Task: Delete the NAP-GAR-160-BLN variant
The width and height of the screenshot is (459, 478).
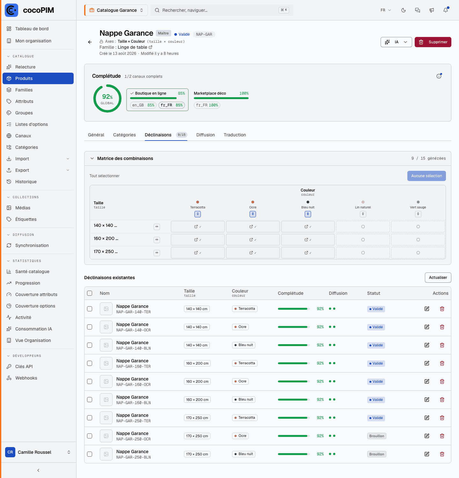Action: 442,400
